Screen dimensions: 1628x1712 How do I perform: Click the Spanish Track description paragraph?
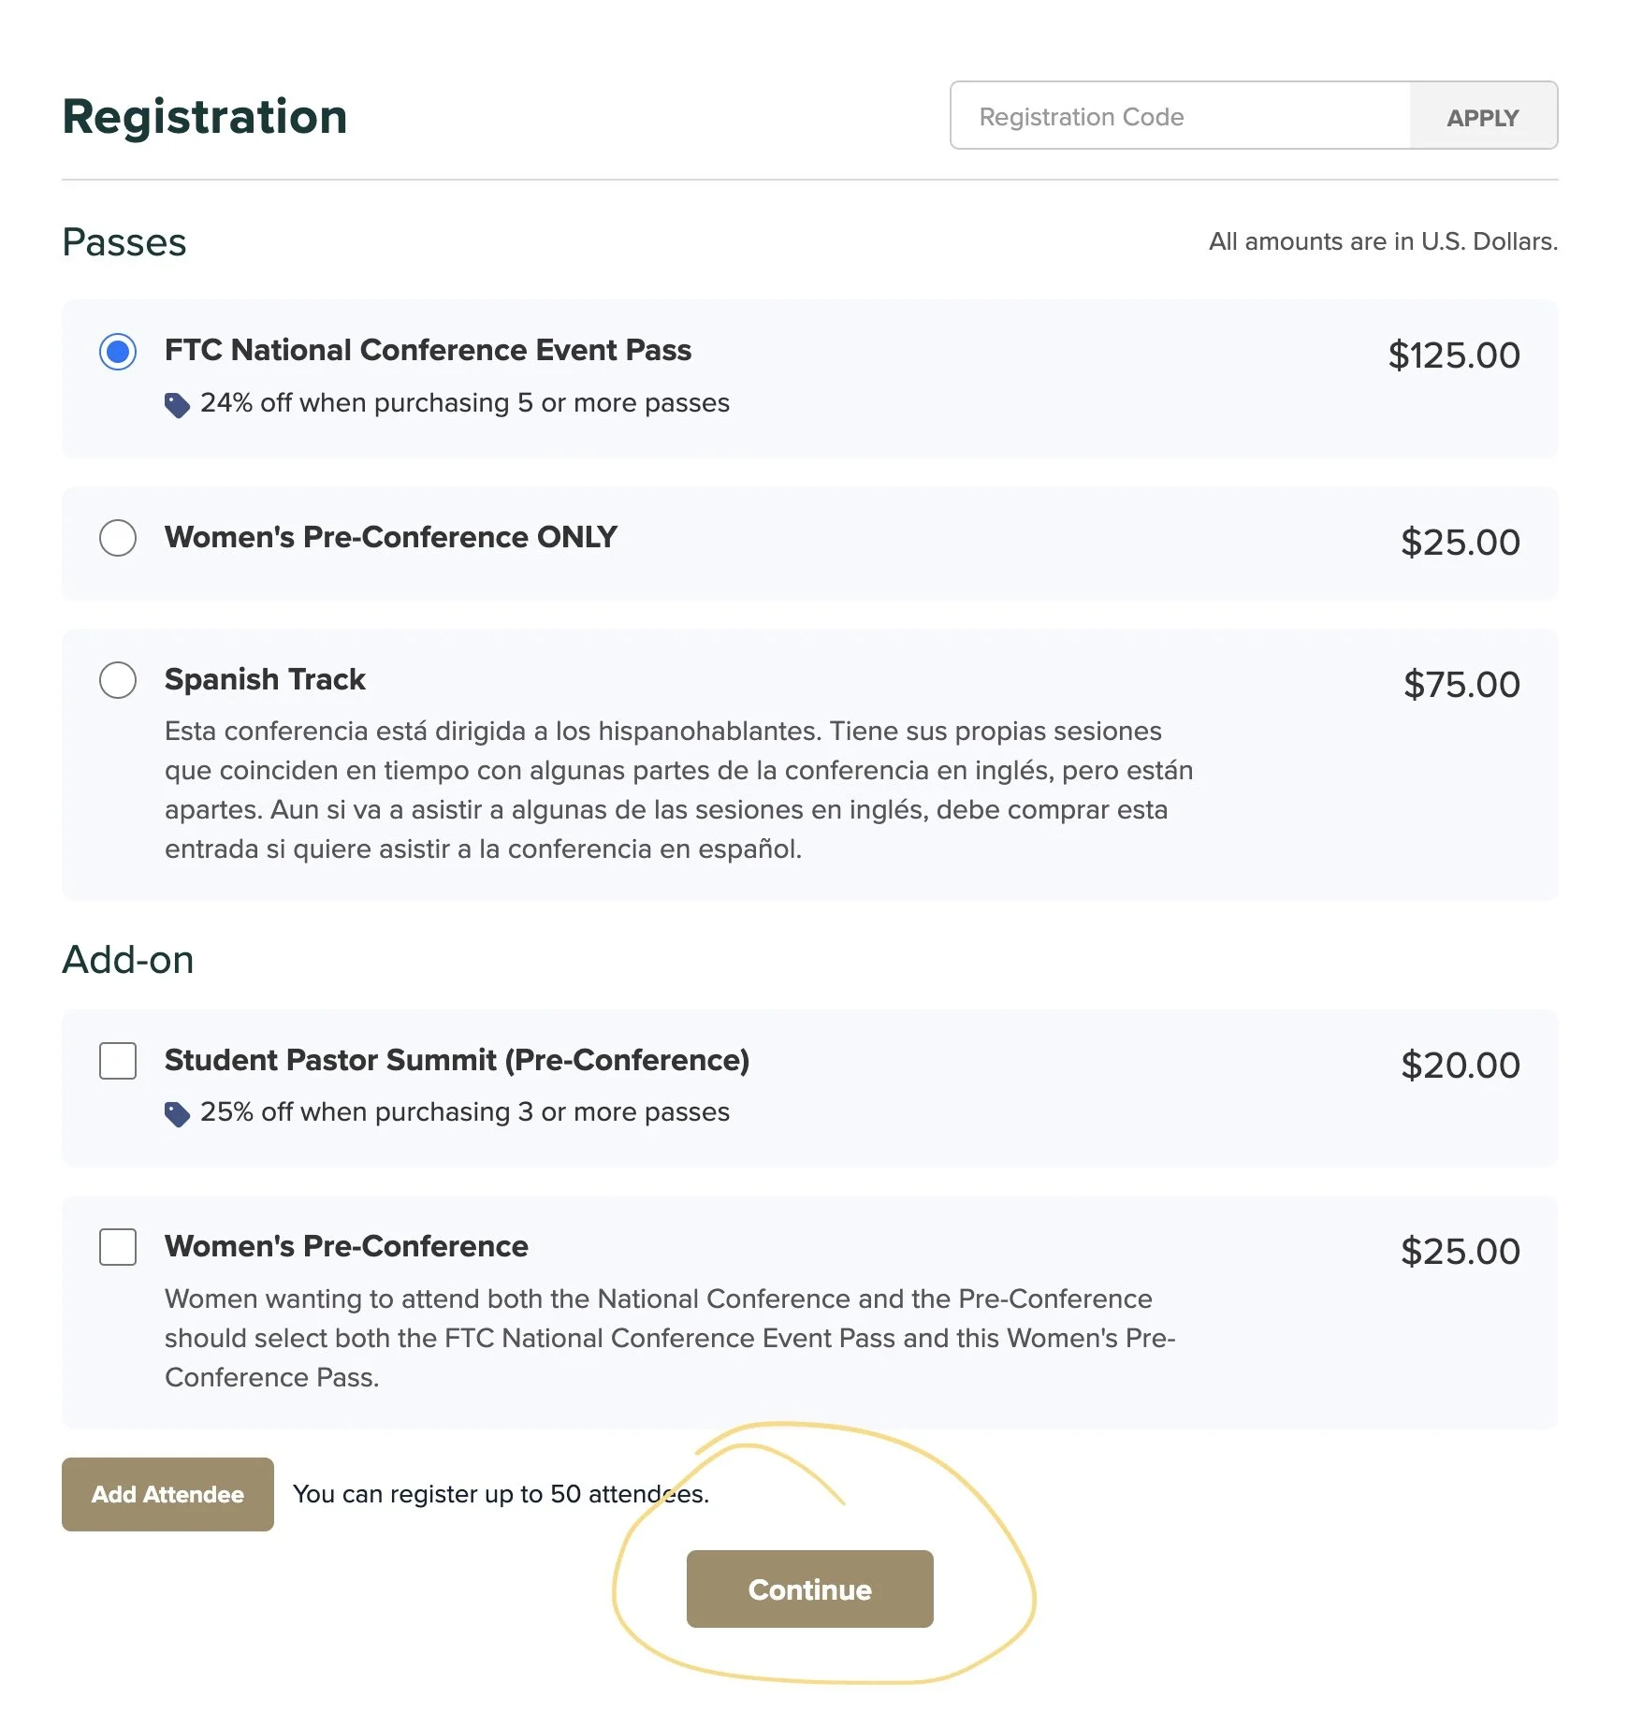678,790
